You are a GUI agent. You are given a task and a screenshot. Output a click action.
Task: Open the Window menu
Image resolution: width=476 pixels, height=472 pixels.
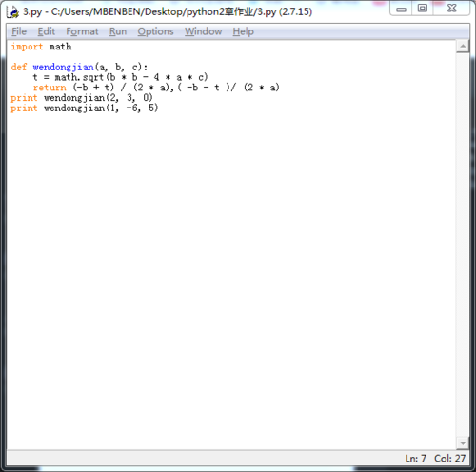click(204, 31)
